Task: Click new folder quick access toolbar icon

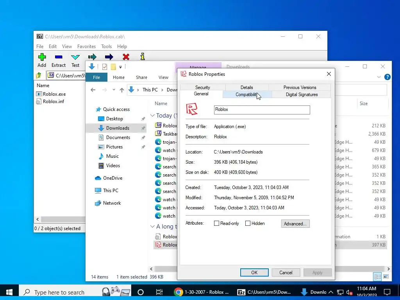Action: [x=113, y=67]
